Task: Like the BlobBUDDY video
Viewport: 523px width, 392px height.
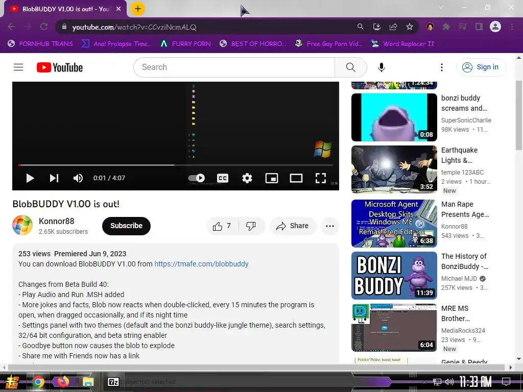Action: click(222, 226)
